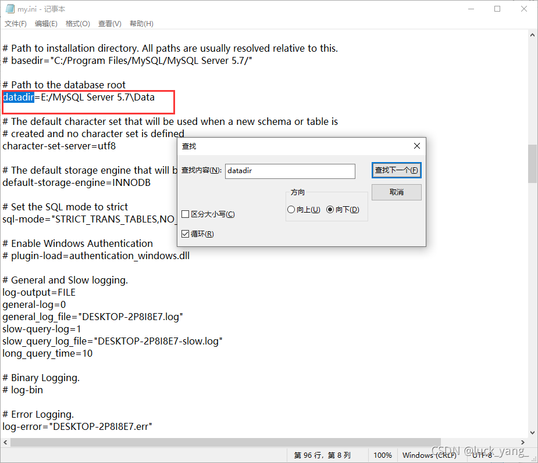Click the vertical scrollbar thumb
Viewport: 538px width, 463px height.
[533, 164]
